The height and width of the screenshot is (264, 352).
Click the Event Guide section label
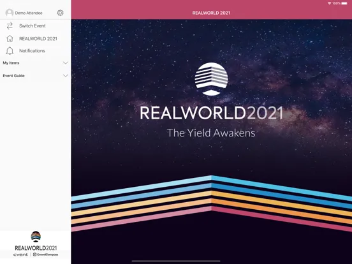(13, 76)
